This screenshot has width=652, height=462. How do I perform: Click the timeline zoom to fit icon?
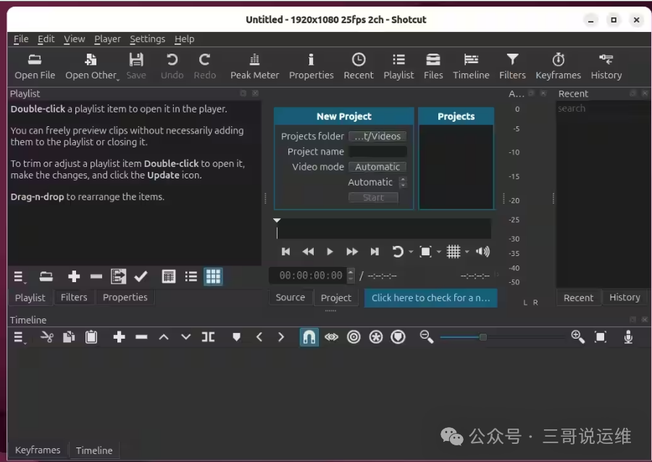600,337
